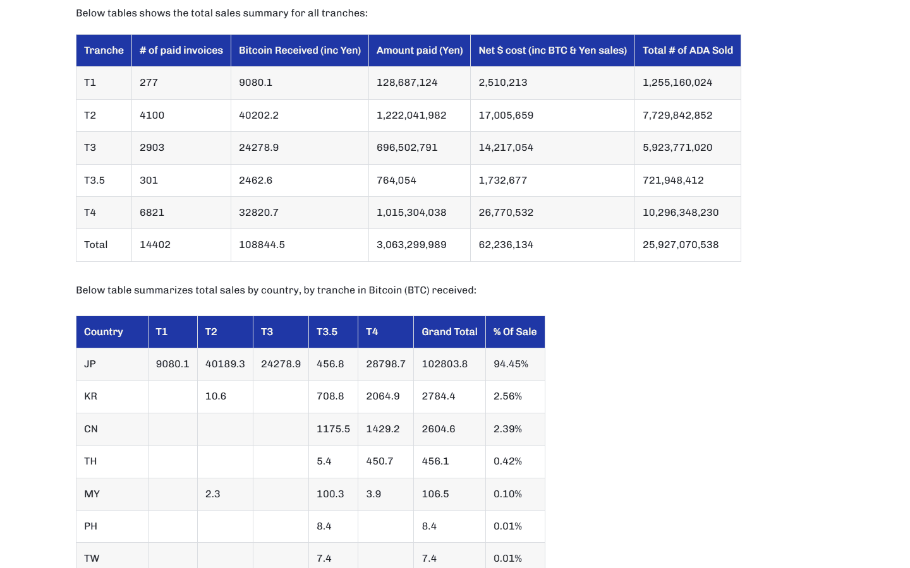This screenshot has height=568, width=910.
Task: Click the amount paid 764,054
Action: click(x=396, y=180)
